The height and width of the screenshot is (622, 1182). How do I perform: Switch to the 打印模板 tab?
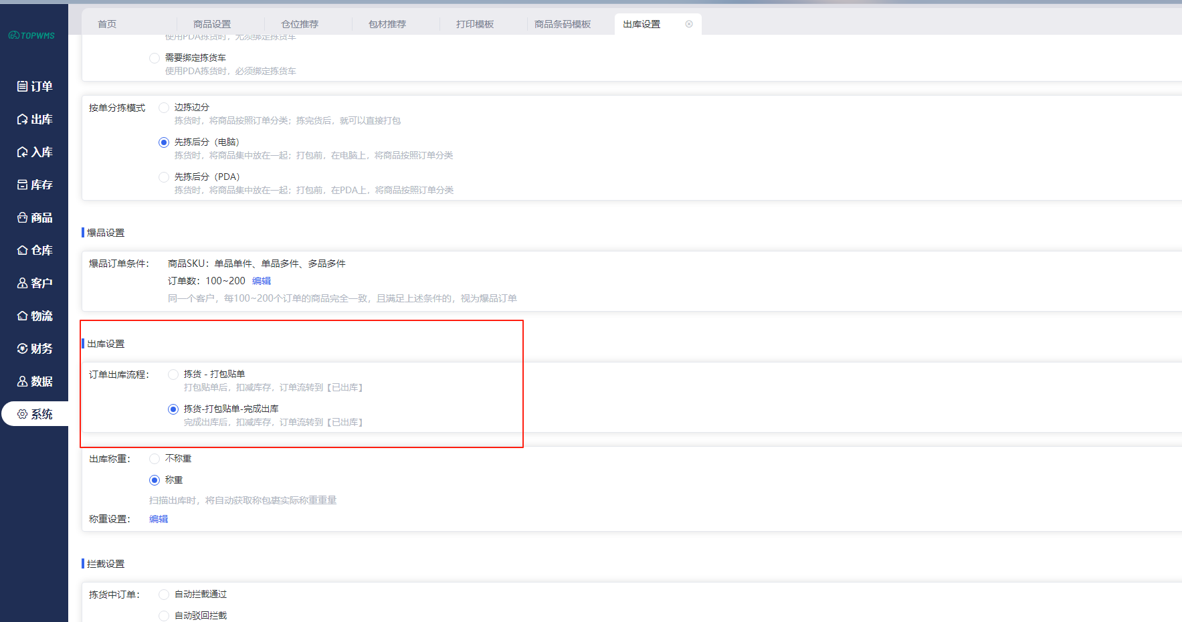475,24
